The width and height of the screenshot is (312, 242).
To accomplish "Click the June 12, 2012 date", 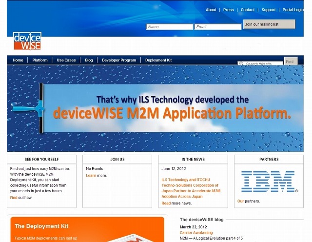I will click(x=174, y=169).
